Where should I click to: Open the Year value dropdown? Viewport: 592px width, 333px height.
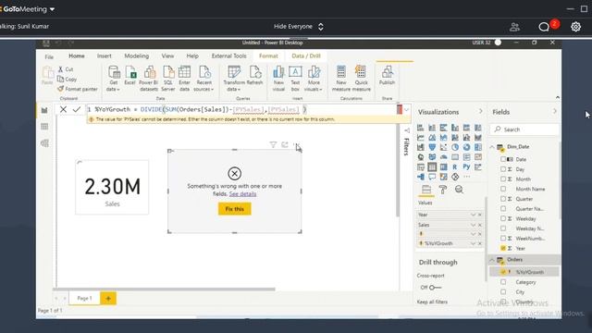click(x=473, y=215)
